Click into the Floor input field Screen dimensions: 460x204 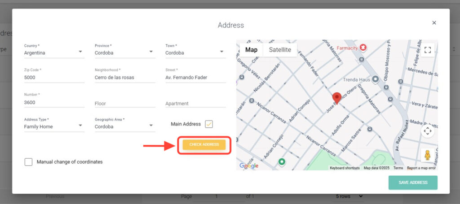[124, 103]
